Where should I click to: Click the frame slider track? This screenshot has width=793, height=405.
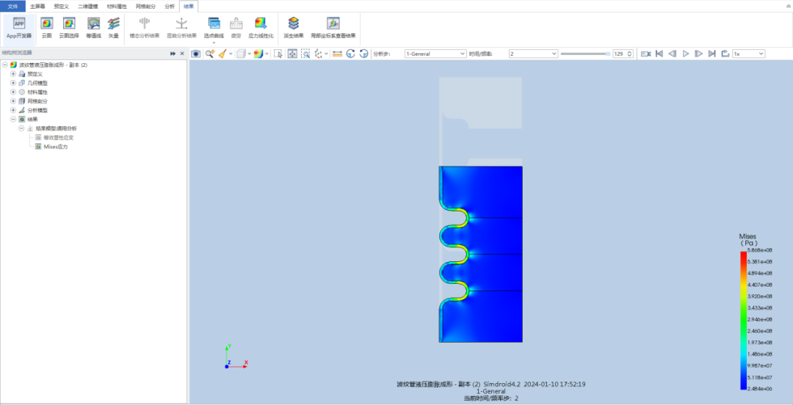(585, 54)
